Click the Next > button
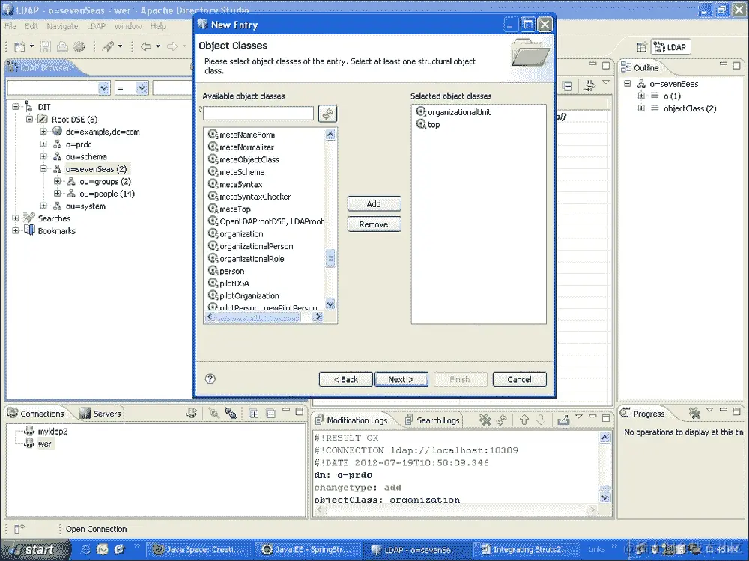Viewport: 749px width, 561px height. (401, 379)
